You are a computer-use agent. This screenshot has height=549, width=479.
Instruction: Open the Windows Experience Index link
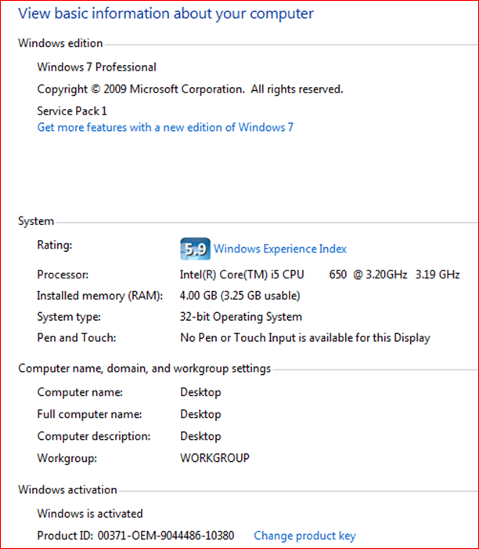(280, 249)
